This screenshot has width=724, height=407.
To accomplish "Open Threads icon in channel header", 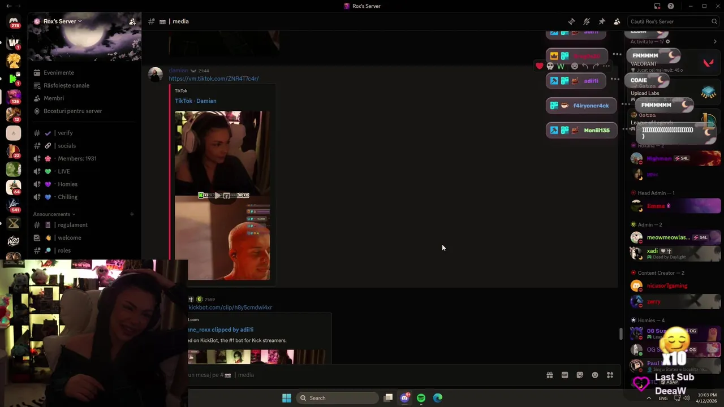I will pyautogui.click(x=571, y=21).
